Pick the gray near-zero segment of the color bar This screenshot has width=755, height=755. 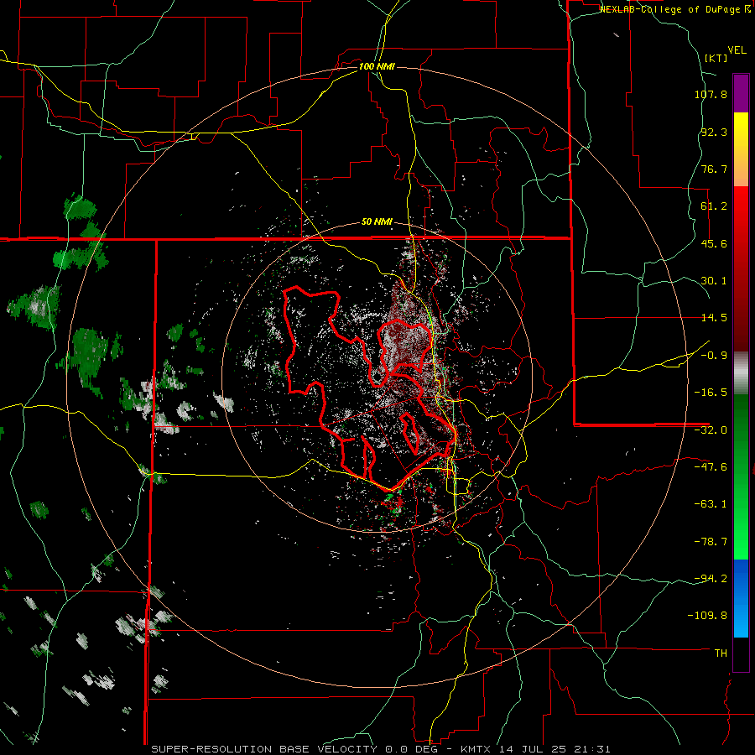741,373
